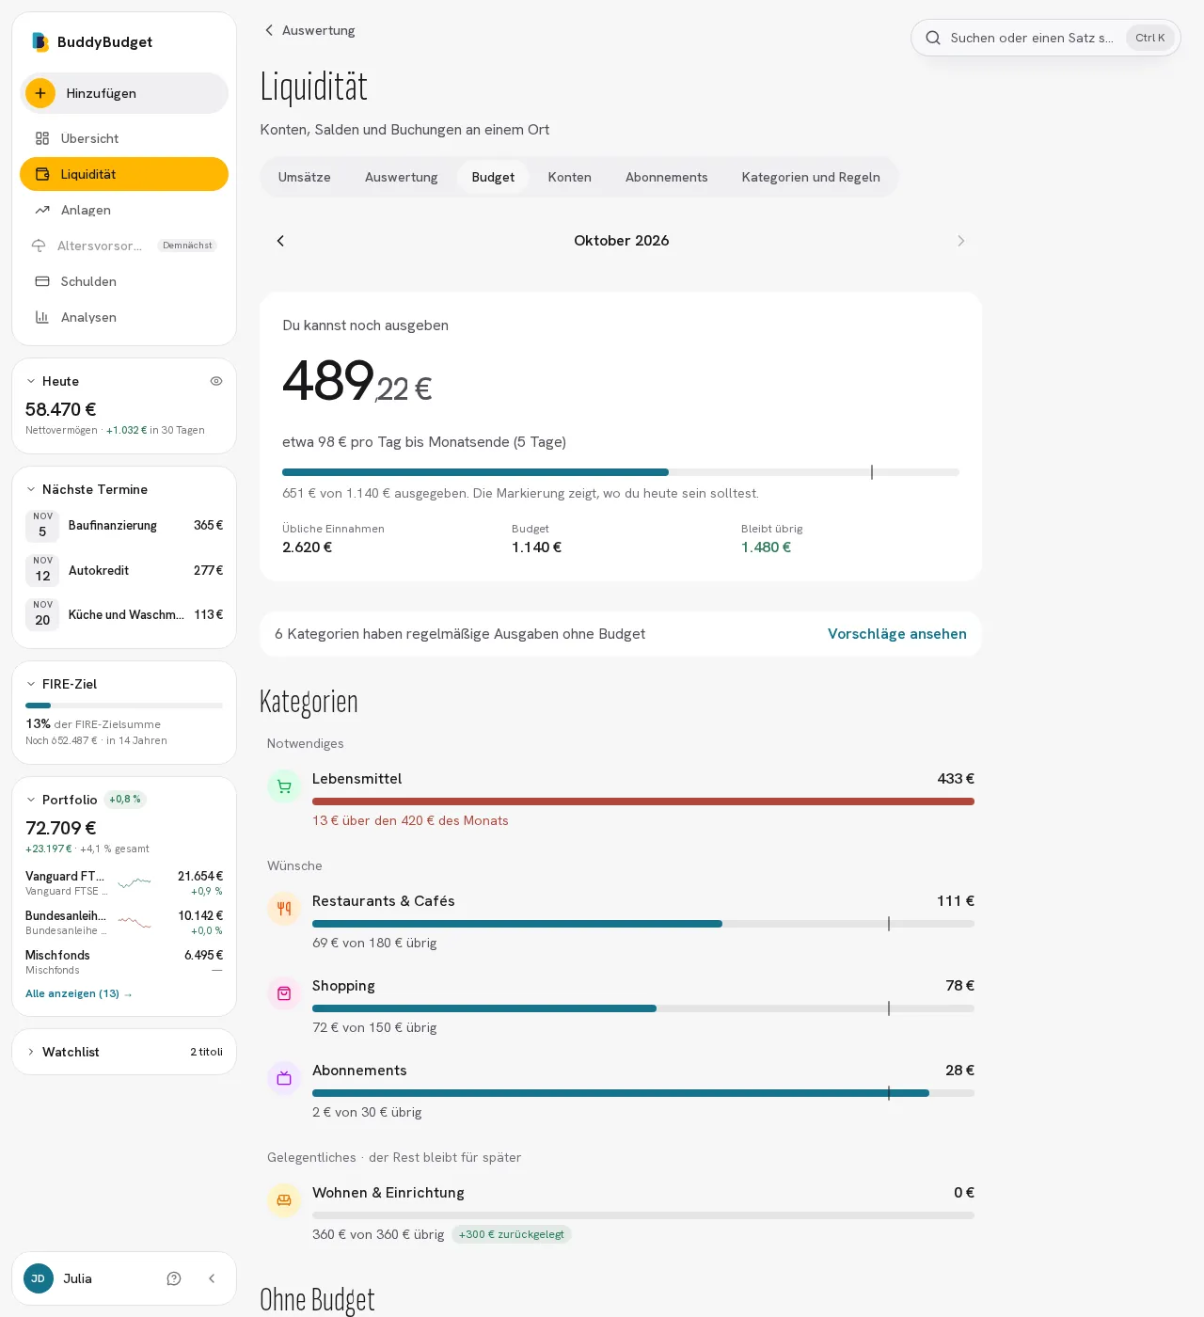Click the Lebensmittel shopping cart icon

(284, 786)
